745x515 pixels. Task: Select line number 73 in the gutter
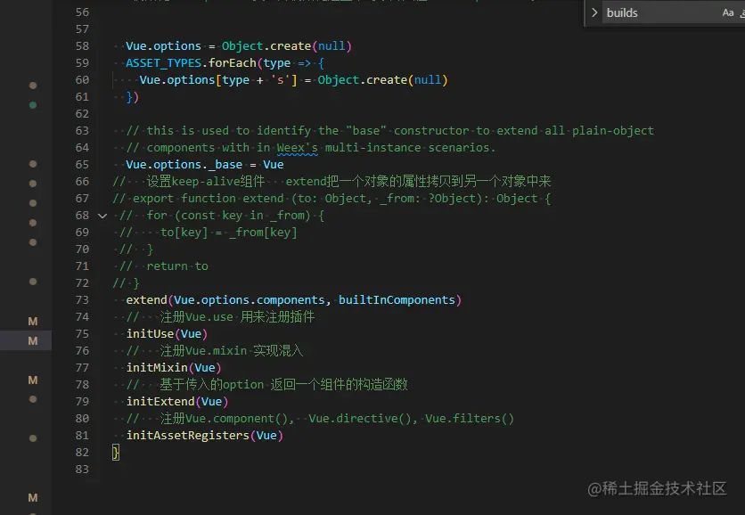point(82,299)
